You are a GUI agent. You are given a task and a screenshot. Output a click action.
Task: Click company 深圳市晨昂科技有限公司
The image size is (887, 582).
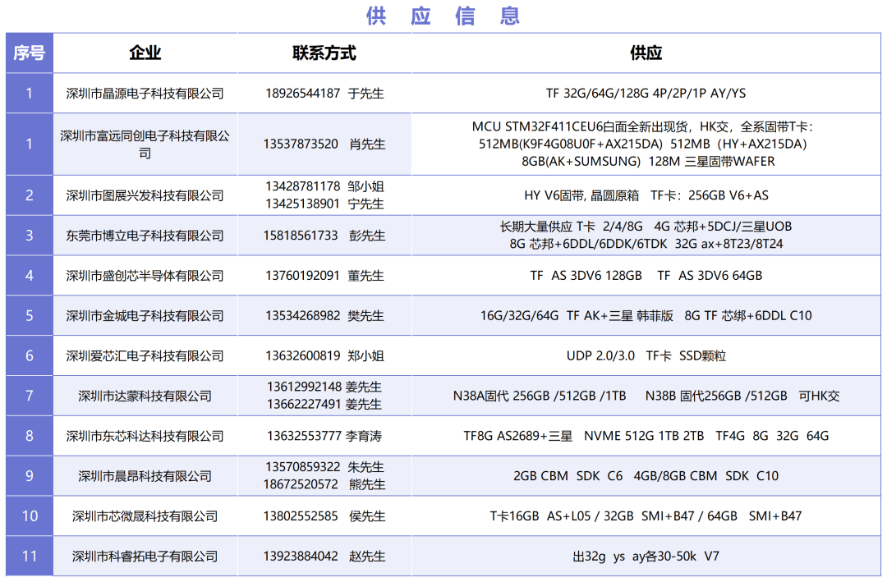145,477
